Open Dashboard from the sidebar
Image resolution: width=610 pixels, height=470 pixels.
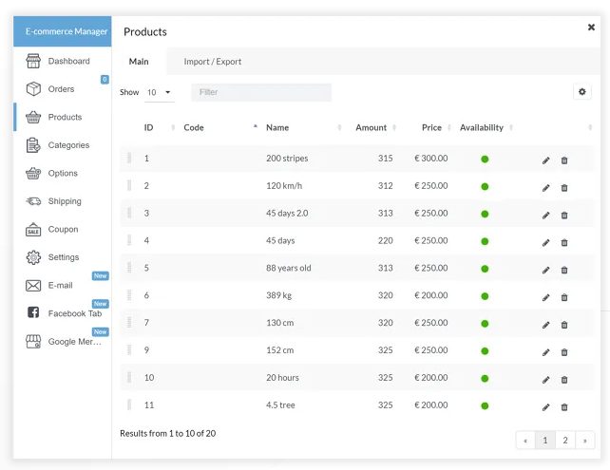pos(68,62)
